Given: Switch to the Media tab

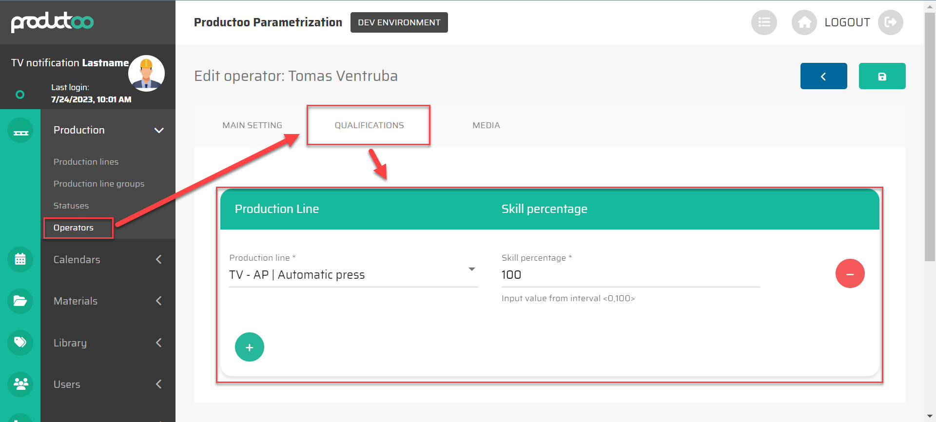Looking at the screenshot, I should 486,125.
